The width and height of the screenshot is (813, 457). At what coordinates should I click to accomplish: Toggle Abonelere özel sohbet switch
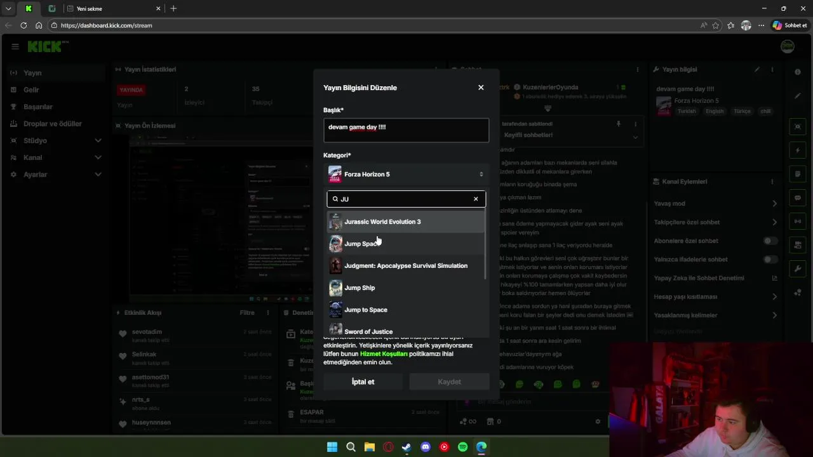[x=770, y=241]
